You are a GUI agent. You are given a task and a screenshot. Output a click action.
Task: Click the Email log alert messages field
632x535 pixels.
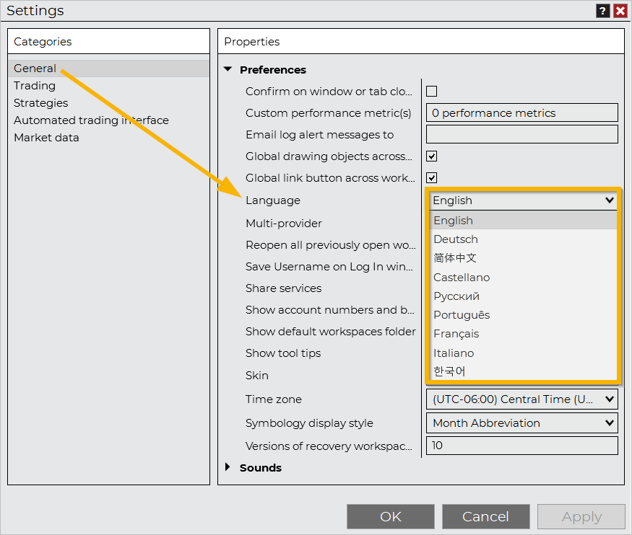[x=522, y=134]
